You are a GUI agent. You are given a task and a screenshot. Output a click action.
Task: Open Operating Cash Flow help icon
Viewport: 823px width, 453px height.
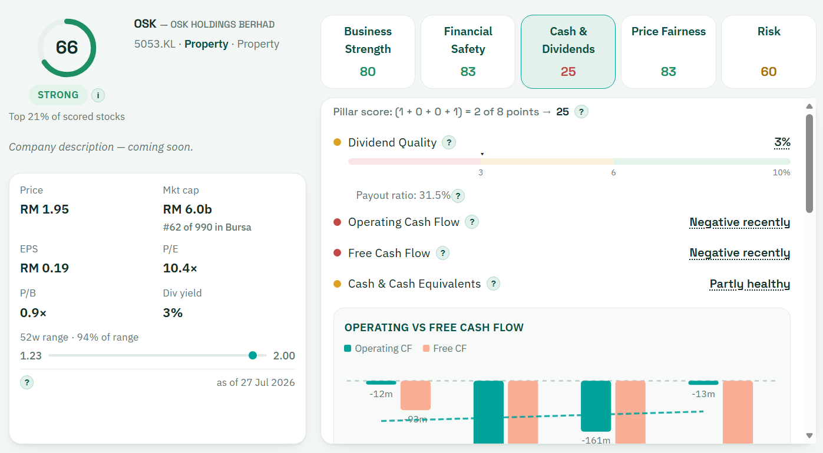click(471, 222)
